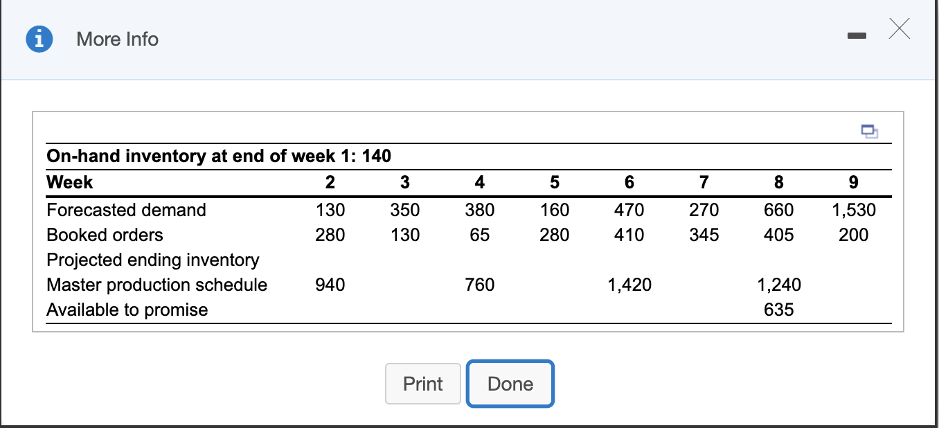Select the Week header row label

point(69,182)
